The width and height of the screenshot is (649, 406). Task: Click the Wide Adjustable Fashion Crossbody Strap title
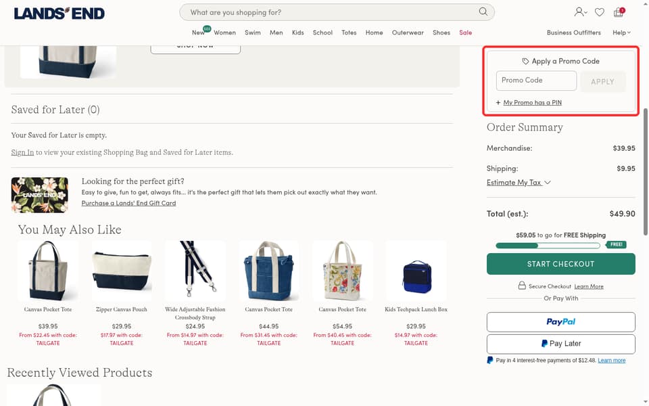195,313
